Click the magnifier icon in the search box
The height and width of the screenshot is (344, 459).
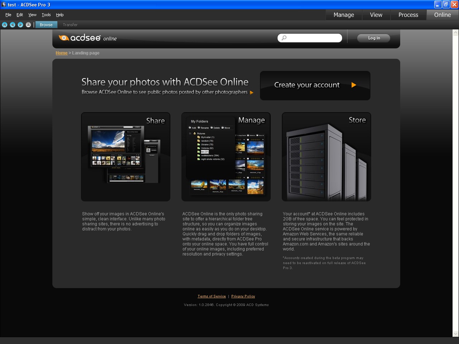click(283, 38)
